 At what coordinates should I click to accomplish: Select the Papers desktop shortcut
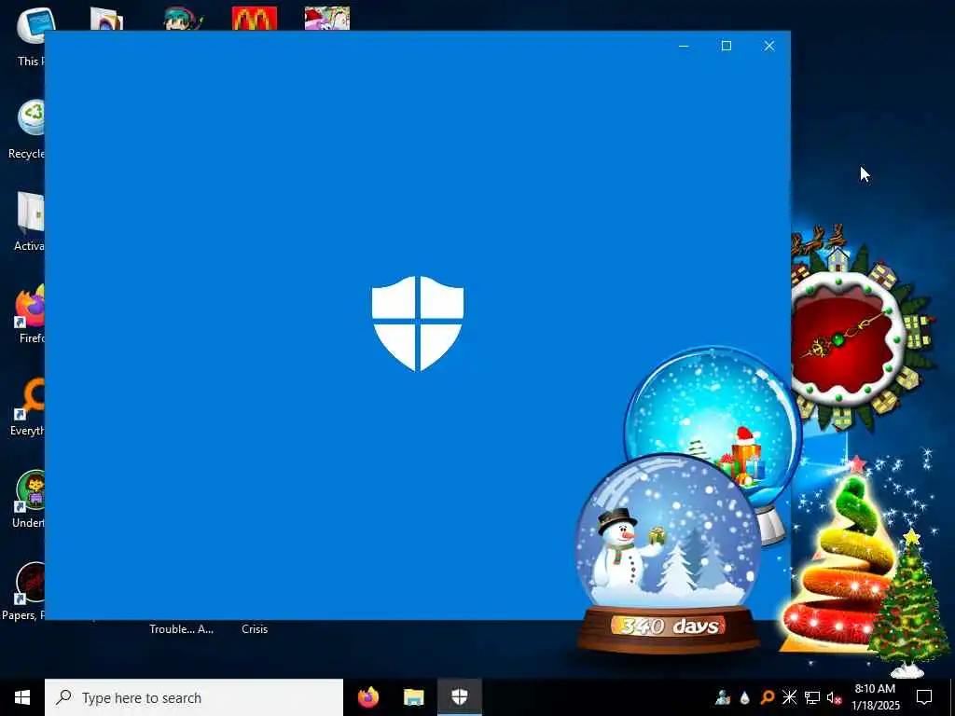[24, 592]
